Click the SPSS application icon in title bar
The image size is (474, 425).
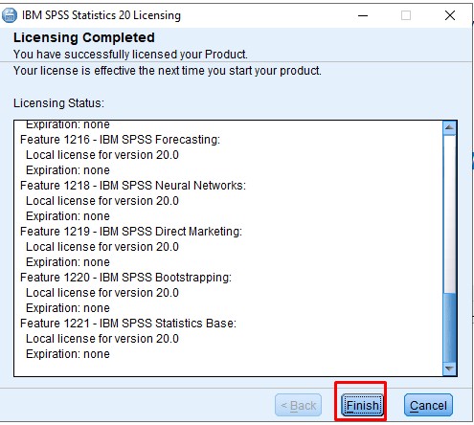tap(10, 15)
